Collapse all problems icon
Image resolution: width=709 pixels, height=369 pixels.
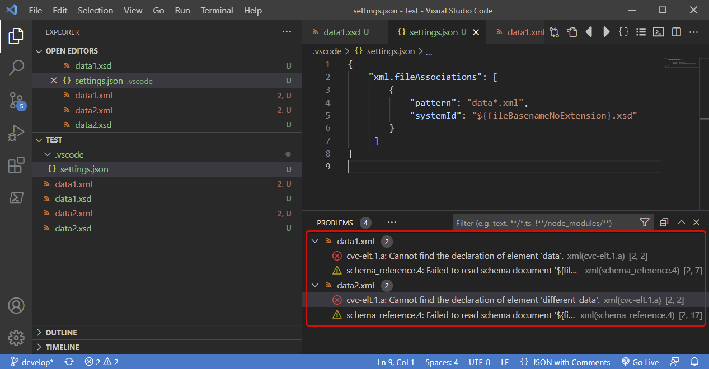click(664, 223)
